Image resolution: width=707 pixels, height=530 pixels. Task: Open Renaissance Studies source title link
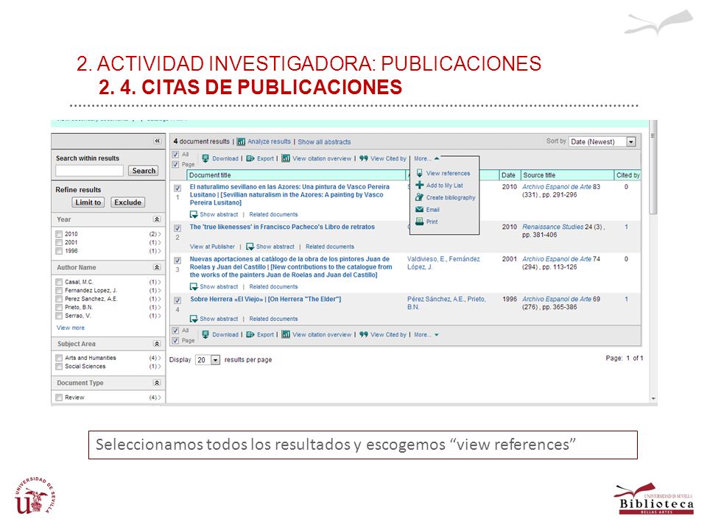pyautogui.click(x=553, y=227)
